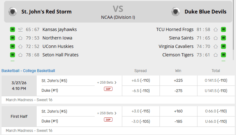The width and height of the screenshot is (236, 135).
Task: Select St. John's +6.5 spread bet
Action: 141,80
